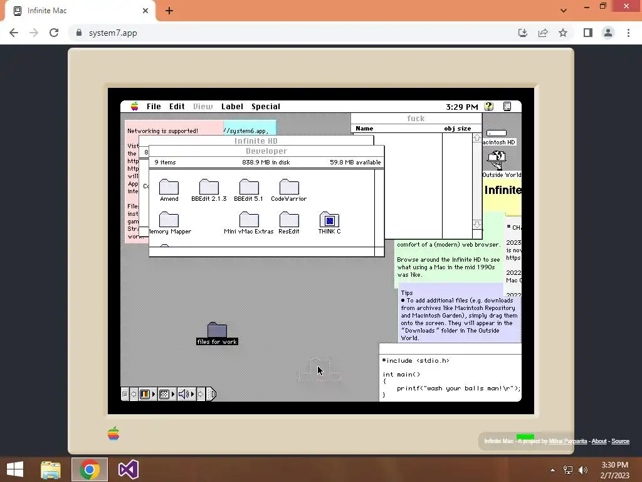Select the CodeWarrior folder
642x482 pixels.
coord(288,191)
